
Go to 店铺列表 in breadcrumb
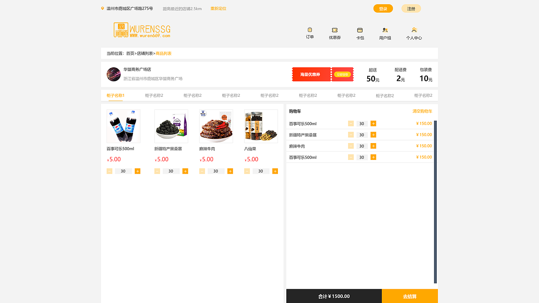[x=145, y=53]
